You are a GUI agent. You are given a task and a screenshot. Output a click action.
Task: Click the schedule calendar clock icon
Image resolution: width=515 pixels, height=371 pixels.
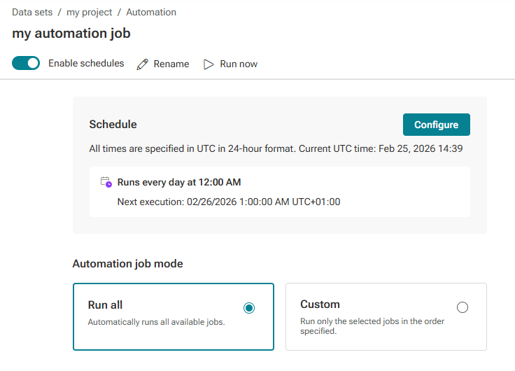[106, 182]
